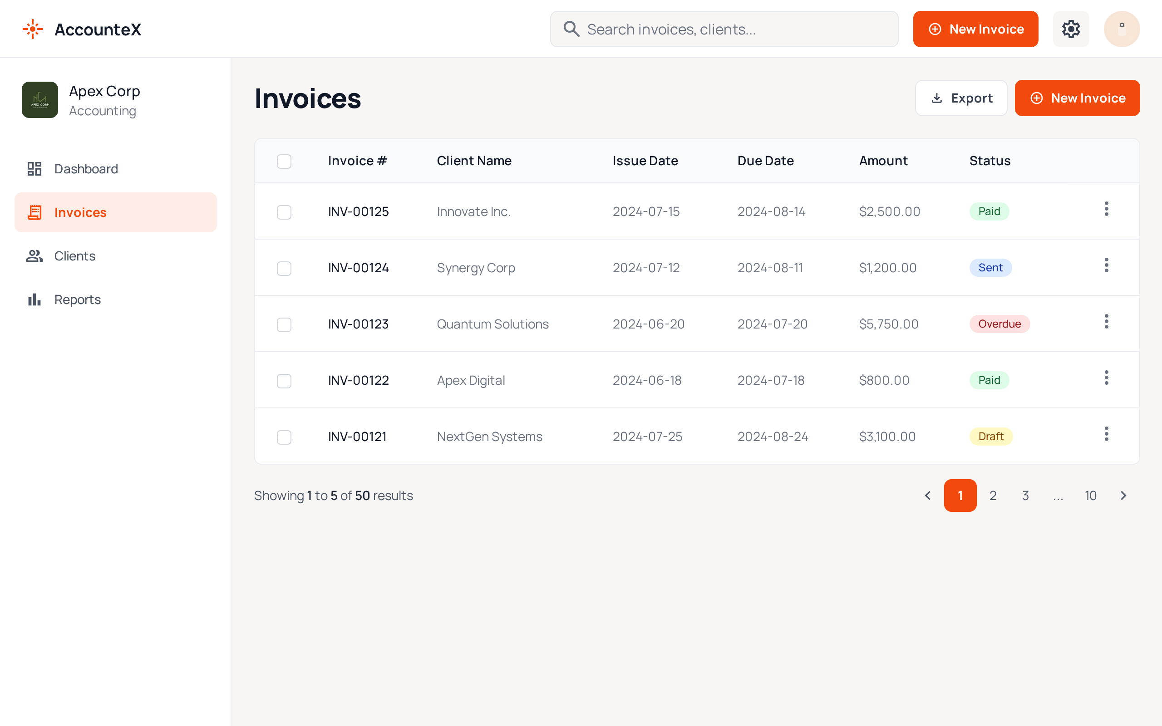Select the Clients people icon
The height and width of the screenshot is (726, 1162).
(x=34, y=256)
